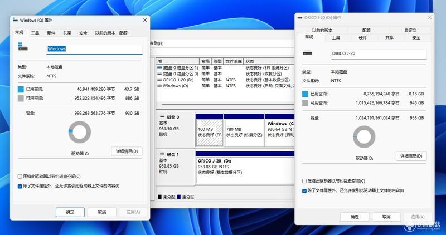Click the drive name field containing ORICO J-20
Viewport: 446px width, 235px height.
coord(379,53)
